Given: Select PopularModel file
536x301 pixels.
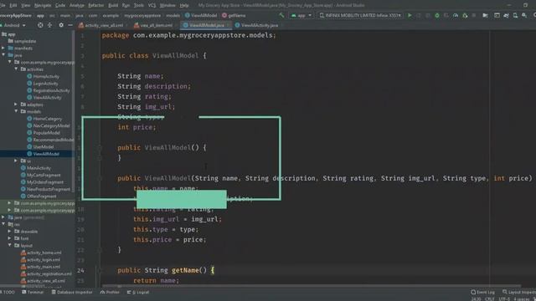Looking at the screenshot, I should [x=44, y=132].
